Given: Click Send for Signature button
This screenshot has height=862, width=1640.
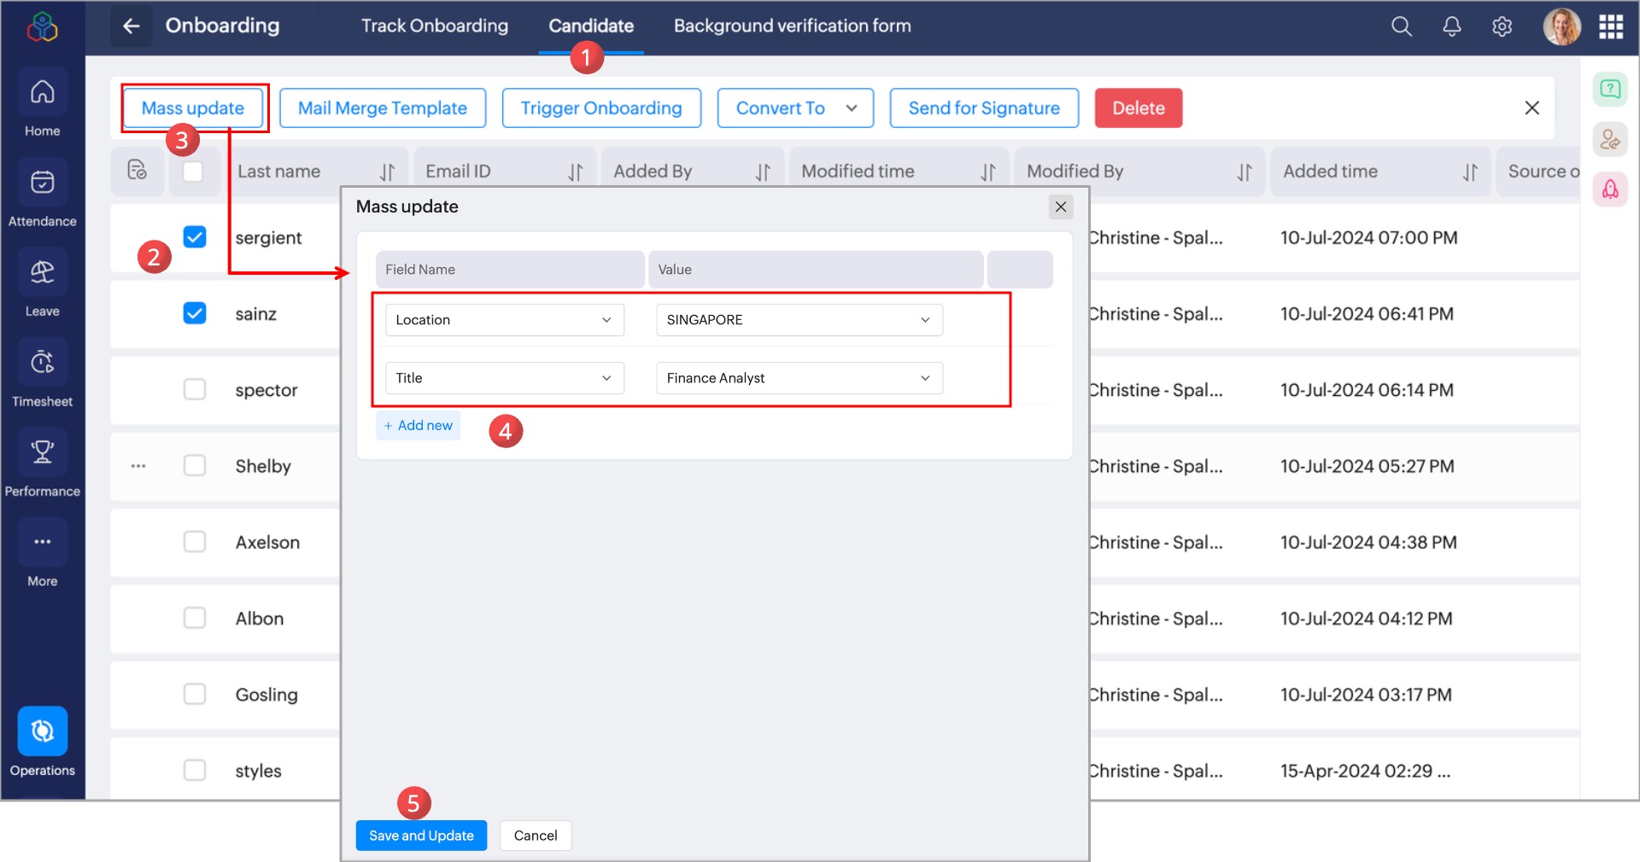Looking at the screenshot, I should [984, 108].
